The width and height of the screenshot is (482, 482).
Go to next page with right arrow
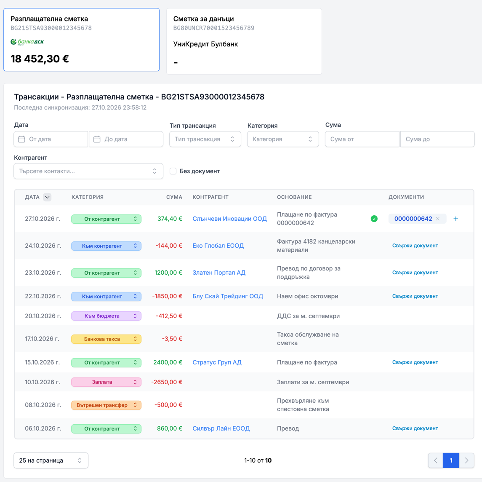pyautogui.click(x=466, y=460)
